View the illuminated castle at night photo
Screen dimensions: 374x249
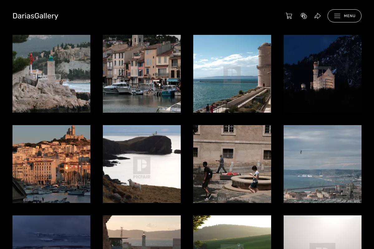tap(323, 74)
